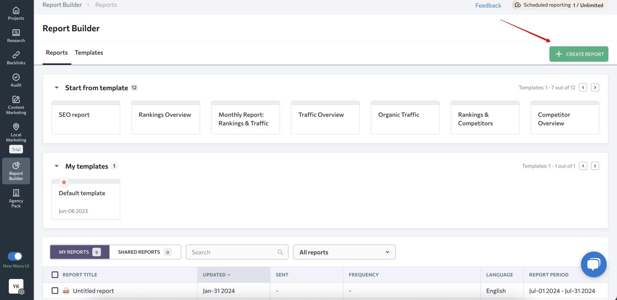This screenshot has width=617, height=300.
Task: Switch to the Shared Reports tab
Action: pos(145,252)
